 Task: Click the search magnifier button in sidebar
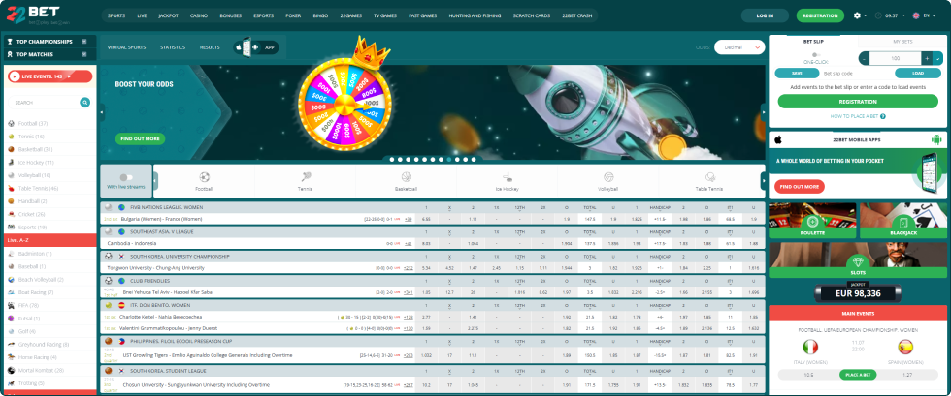click(x=85, y=103)
